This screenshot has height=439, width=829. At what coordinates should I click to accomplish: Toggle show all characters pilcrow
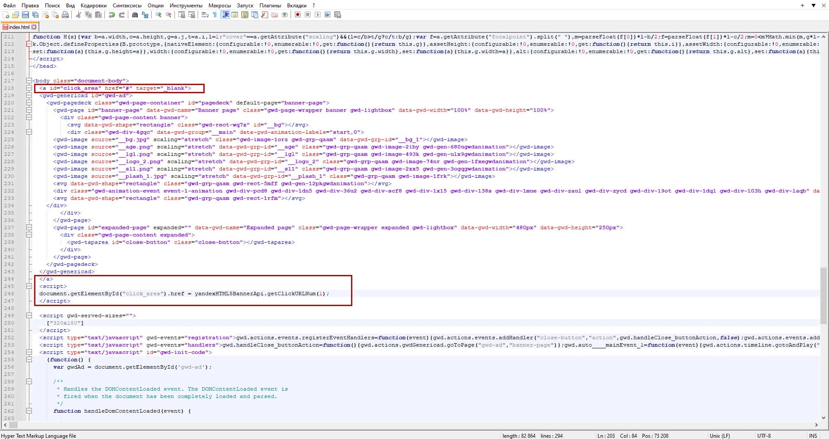(215, 15)
